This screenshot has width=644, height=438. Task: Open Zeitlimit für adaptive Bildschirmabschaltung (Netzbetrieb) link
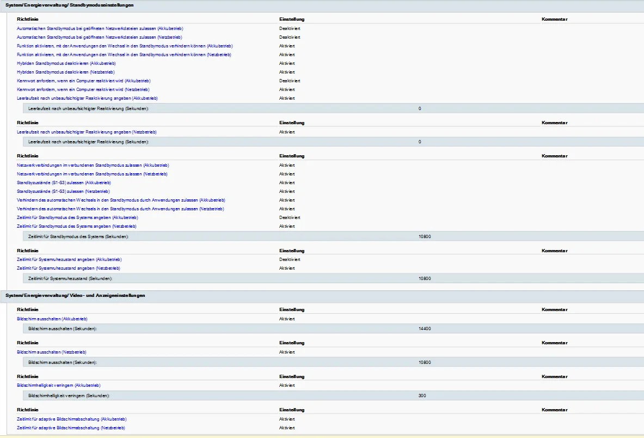click(x=71, y=428)
